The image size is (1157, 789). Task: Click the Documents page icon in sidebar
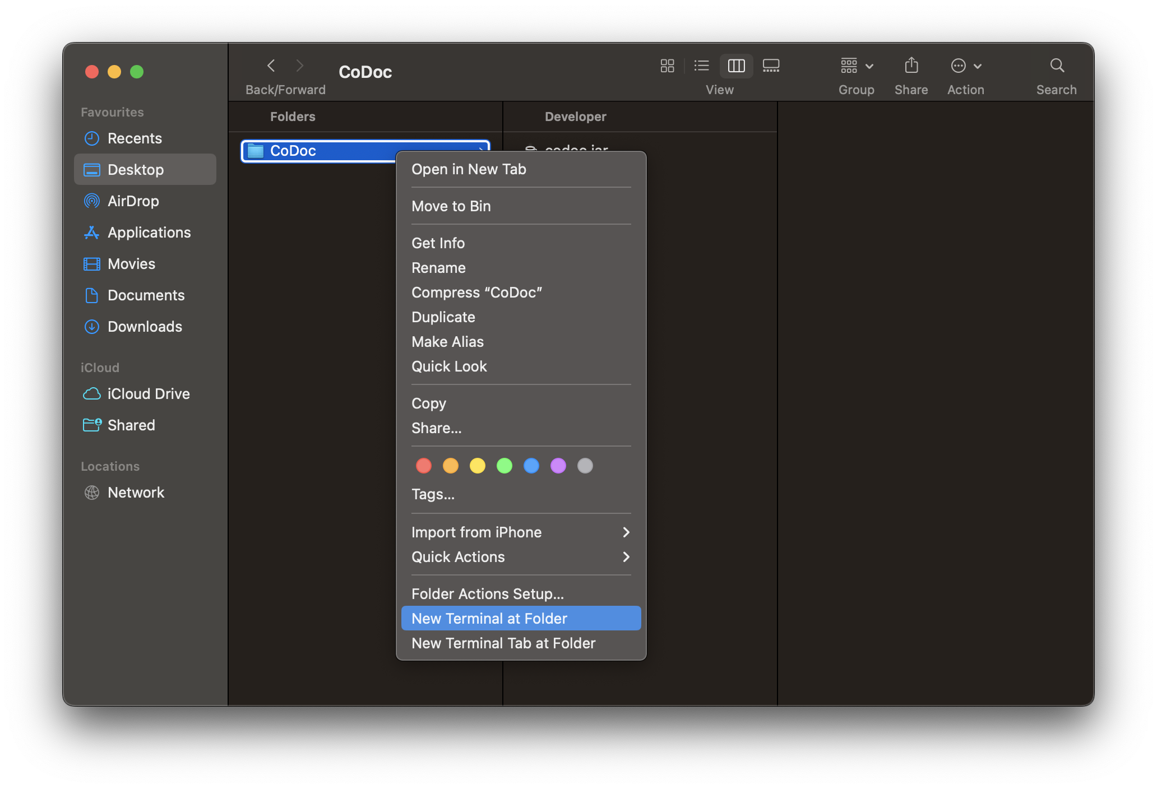click(92, 295)
